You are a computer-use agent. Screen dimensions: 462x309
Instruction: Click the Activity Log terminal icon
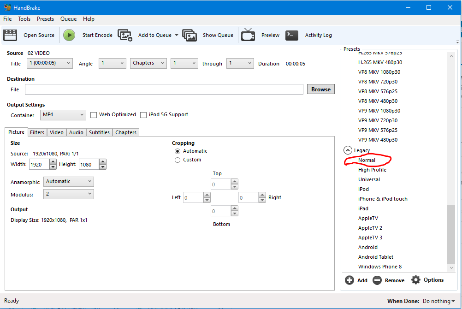[292, 35]
